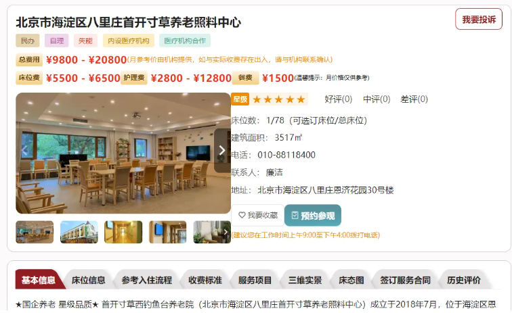Click the orange 星级 badge
The width and height of the screenshot is (512, 313).
click(x=240, y=99)
